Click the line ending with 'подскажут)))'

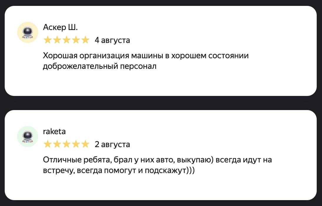tap(119, 170)
